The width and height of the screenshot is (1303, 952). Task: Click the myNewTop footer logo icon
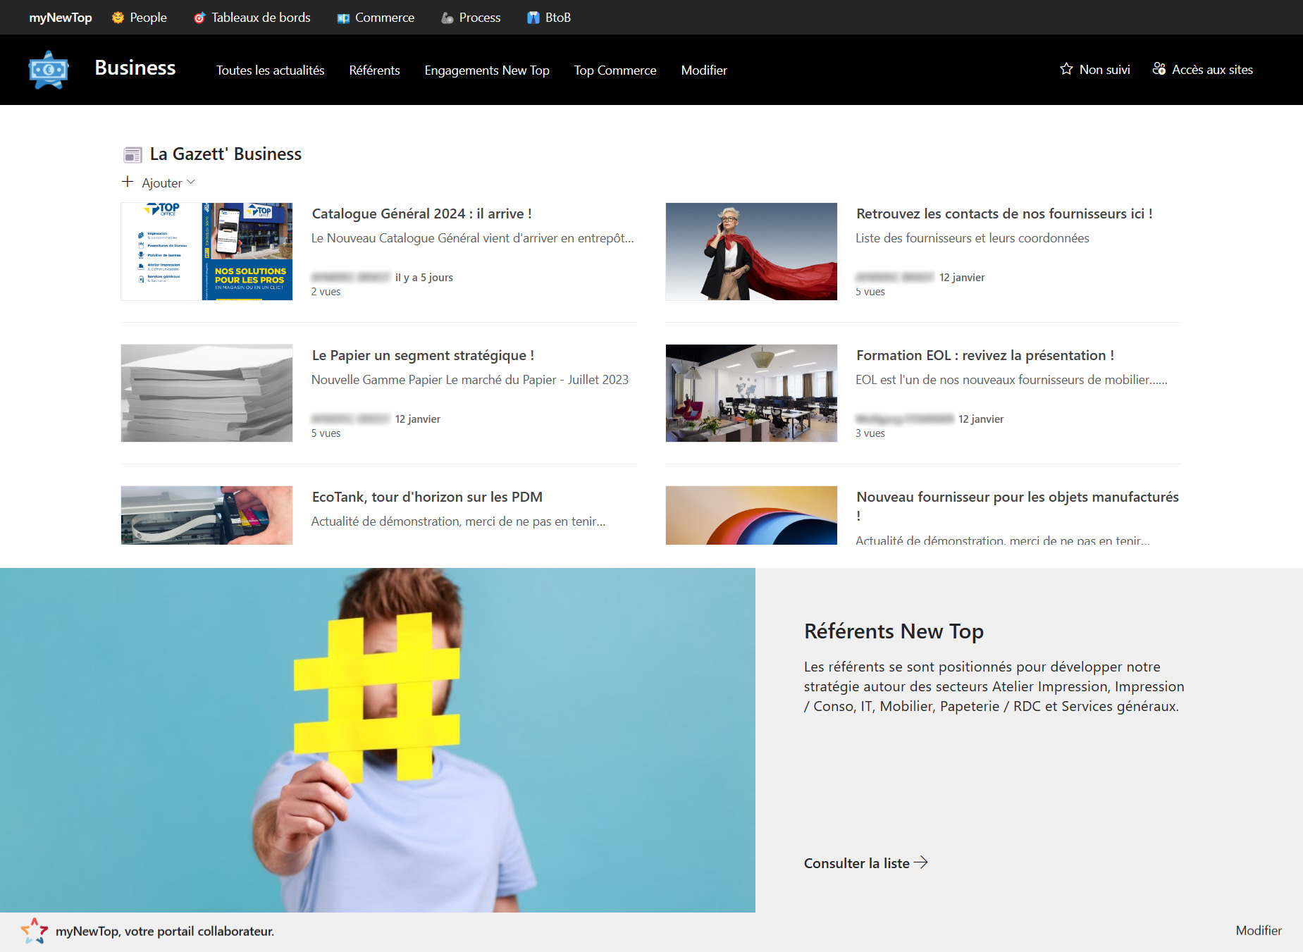tap(34, 931)
